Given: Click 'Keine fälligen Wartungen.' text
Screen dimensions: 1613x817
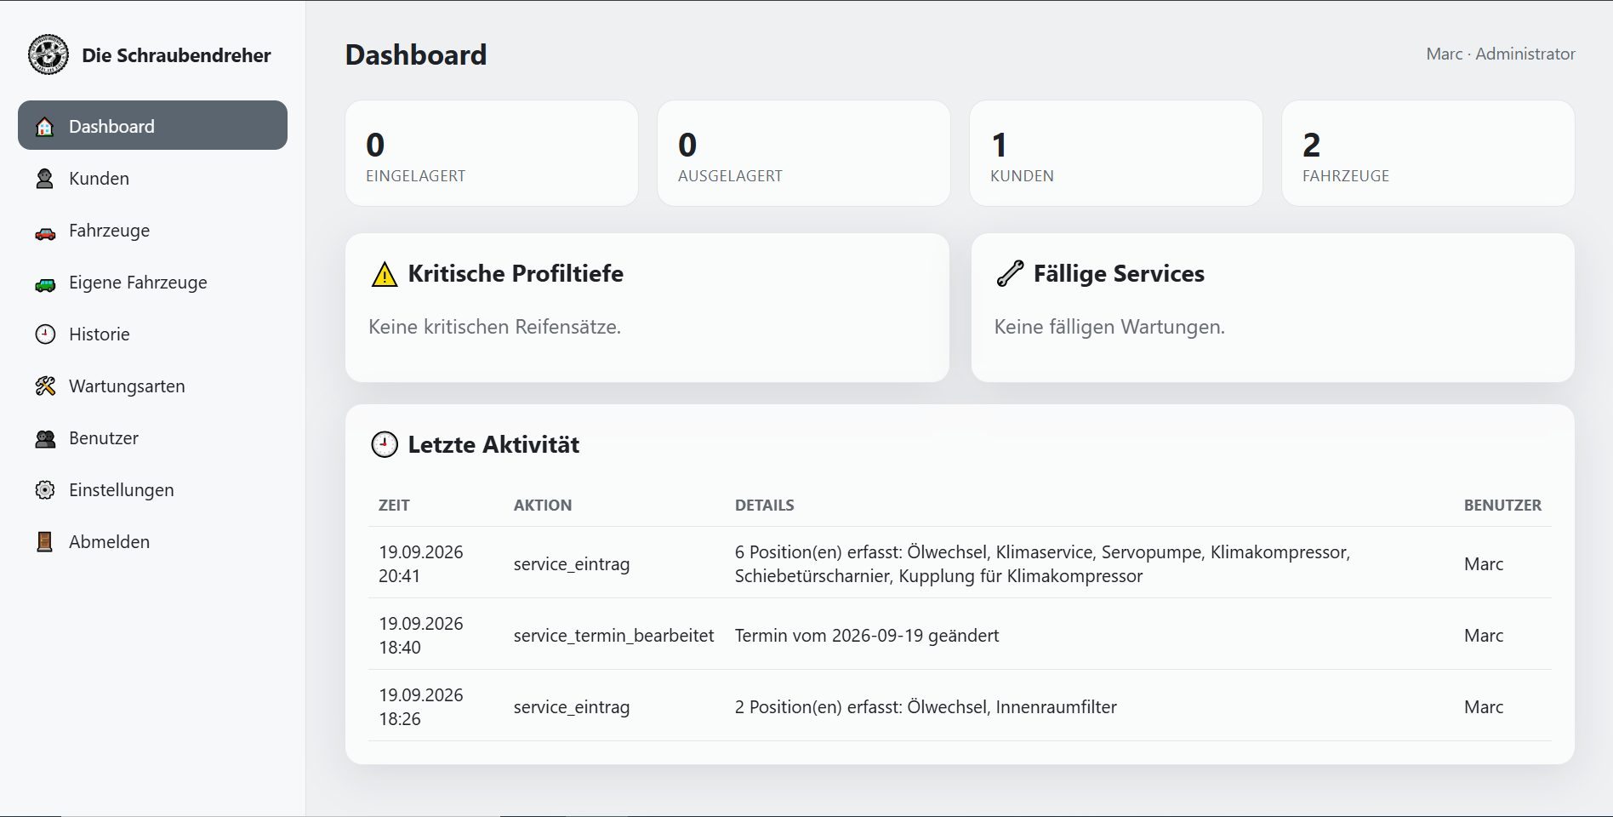Looking at the screenshot, I should 1109,327.
